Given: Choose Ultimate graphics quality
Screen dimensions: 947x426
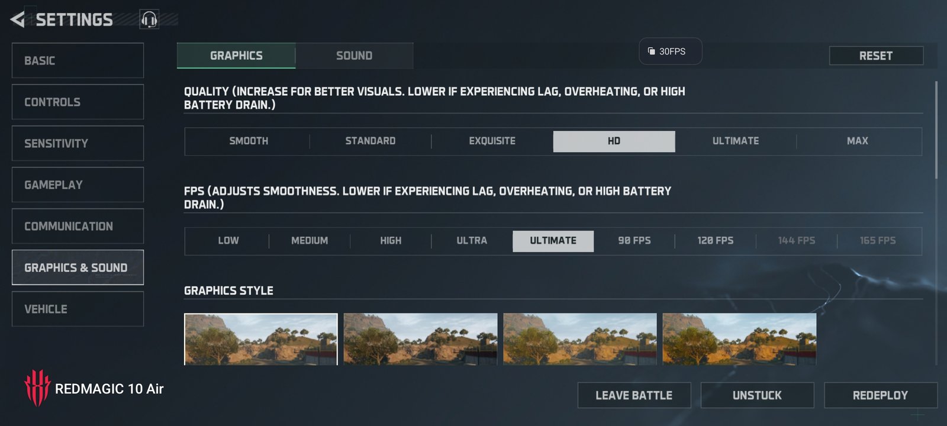Looking at the screenshot, I should point(735,141).
